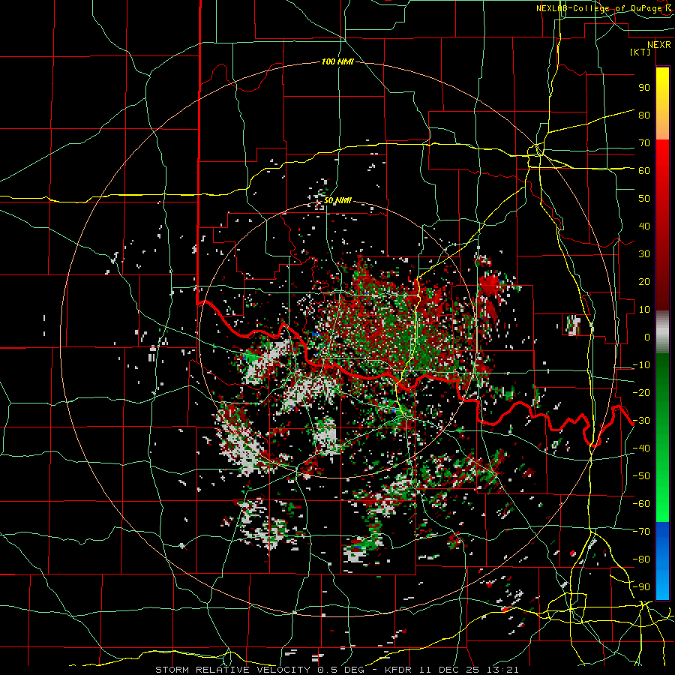
Task: Click the KT units label above the color scale
Action: point(640,52)
